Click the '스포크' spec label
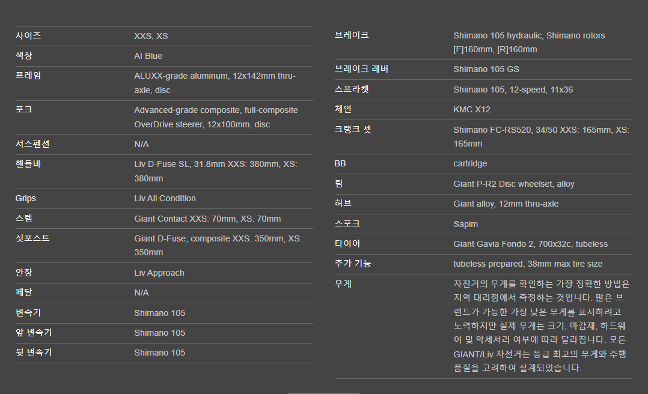The width and height of the screenshot is (648, 394). (x=347, y=223)
